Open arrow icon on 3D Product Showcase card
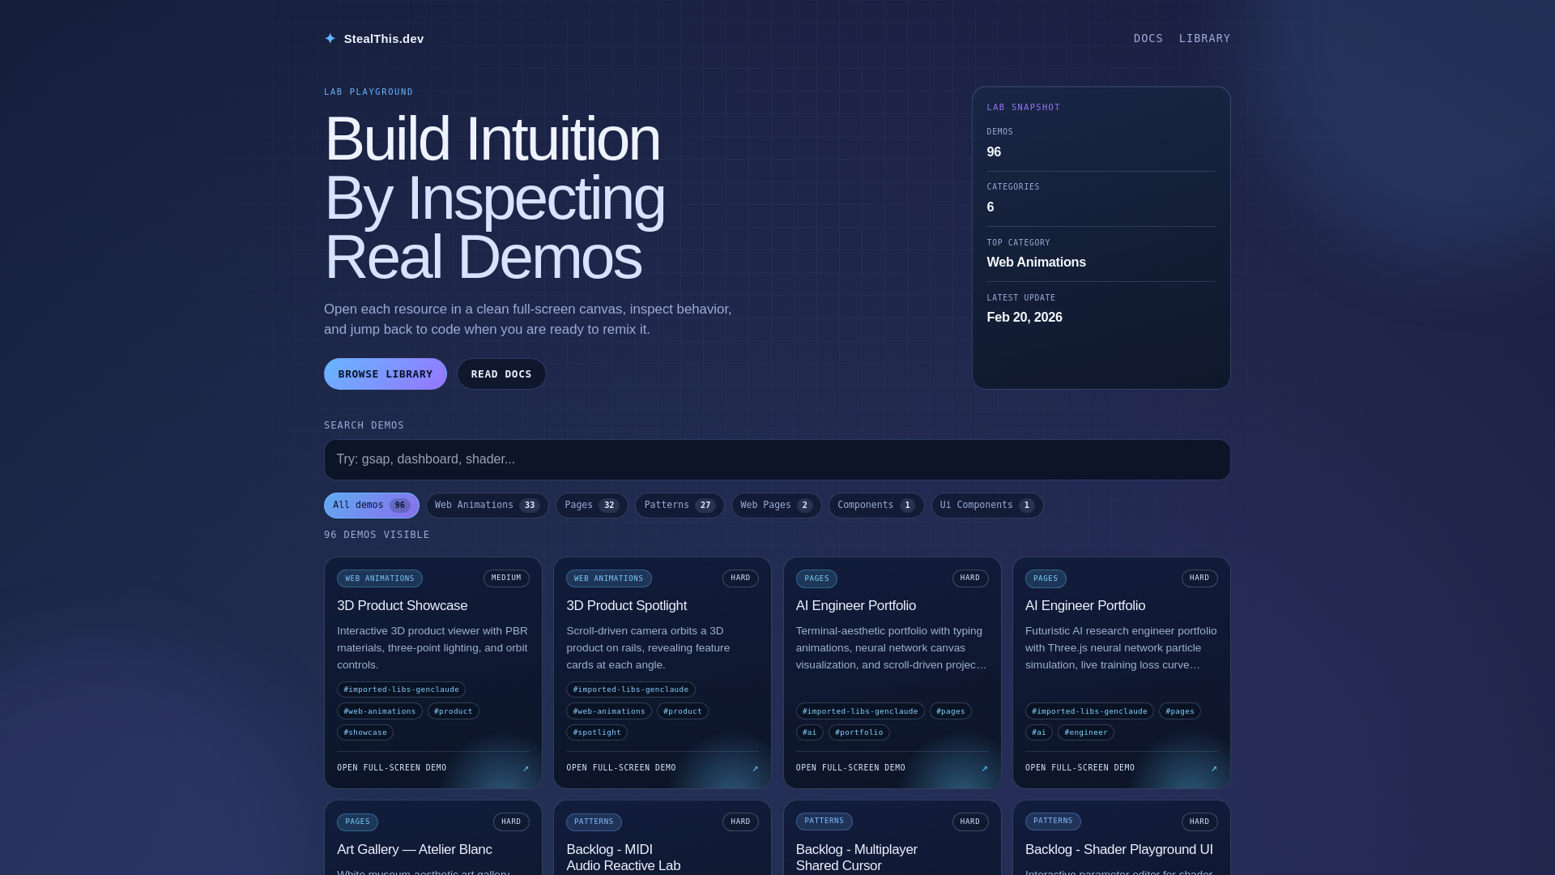This screenshot has width=1555, height=875. (x=526, y=768)
